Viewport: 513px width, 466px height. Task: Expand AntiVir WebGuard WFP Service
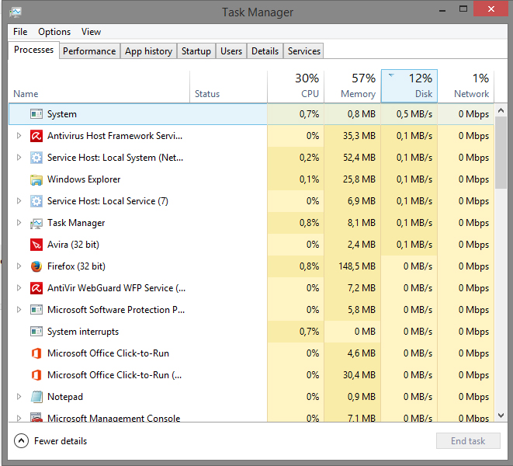click(19, 288)
